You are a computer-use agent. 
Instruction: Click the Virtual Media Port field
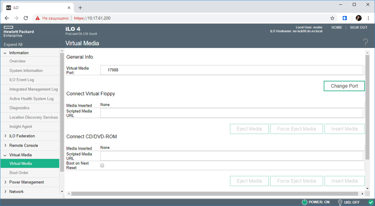point(232,70)
